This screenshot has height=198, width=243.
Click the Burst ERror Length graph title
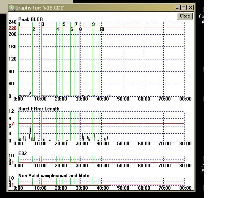[39, 109]
